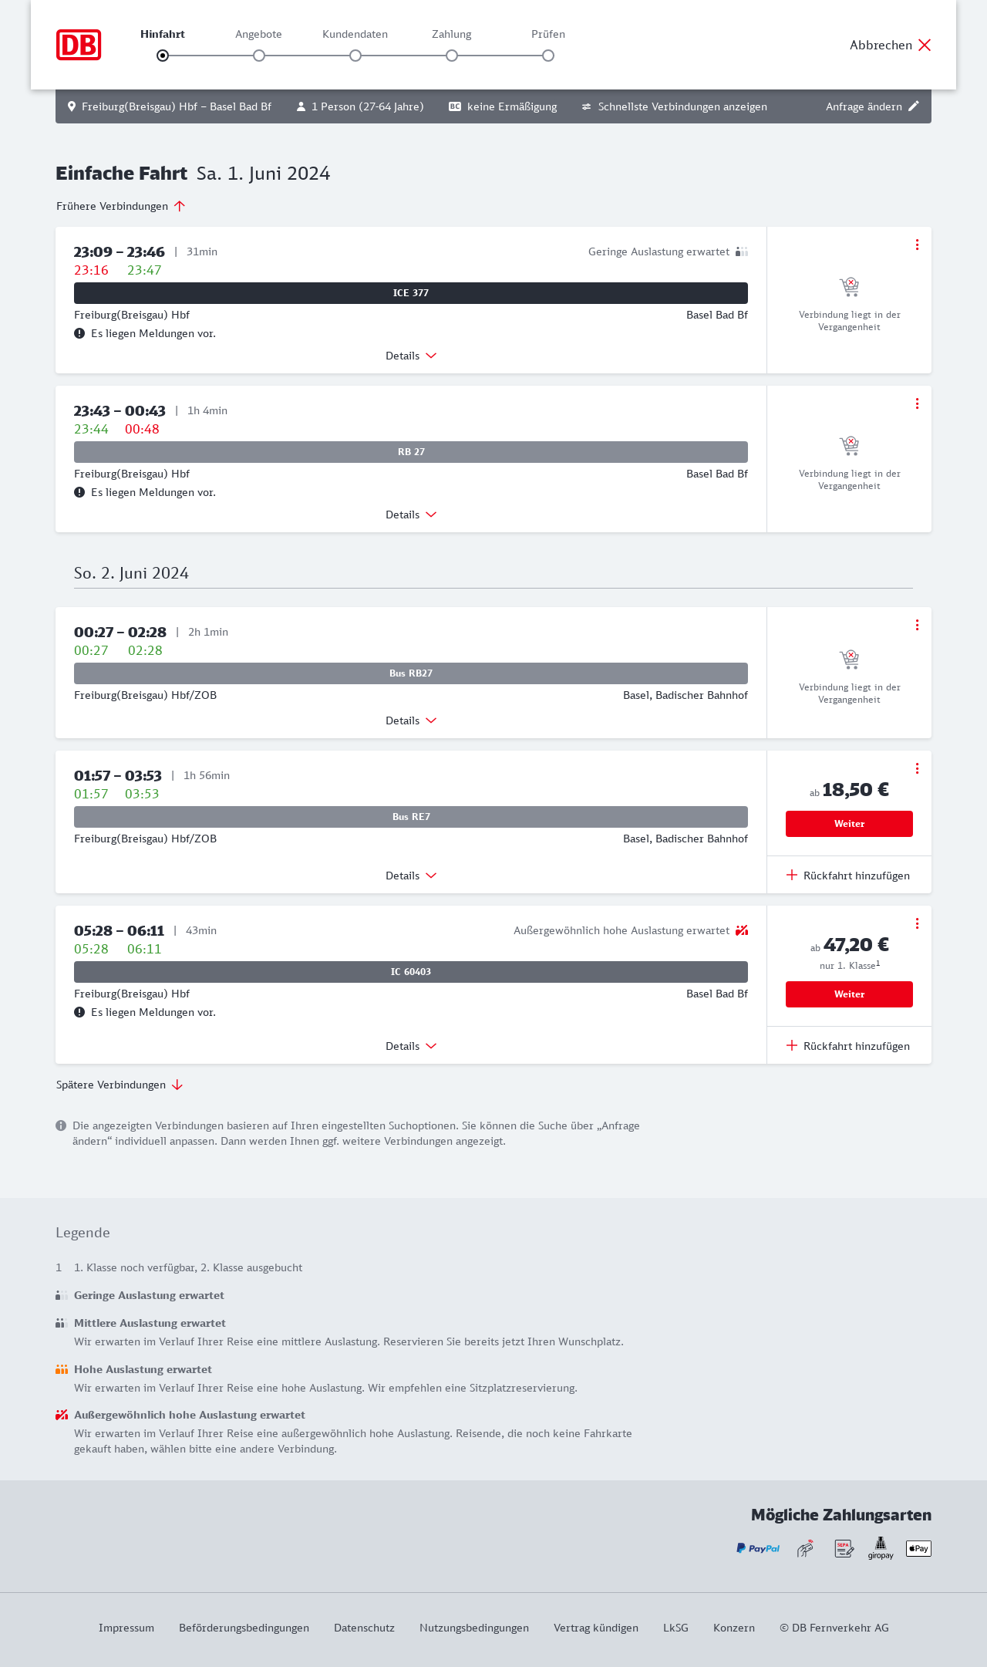Open three-dot menu for Bus RE7 connection
Image resolution: width=987 pixels, height=1667 pixels.
[x=917, y=768]
